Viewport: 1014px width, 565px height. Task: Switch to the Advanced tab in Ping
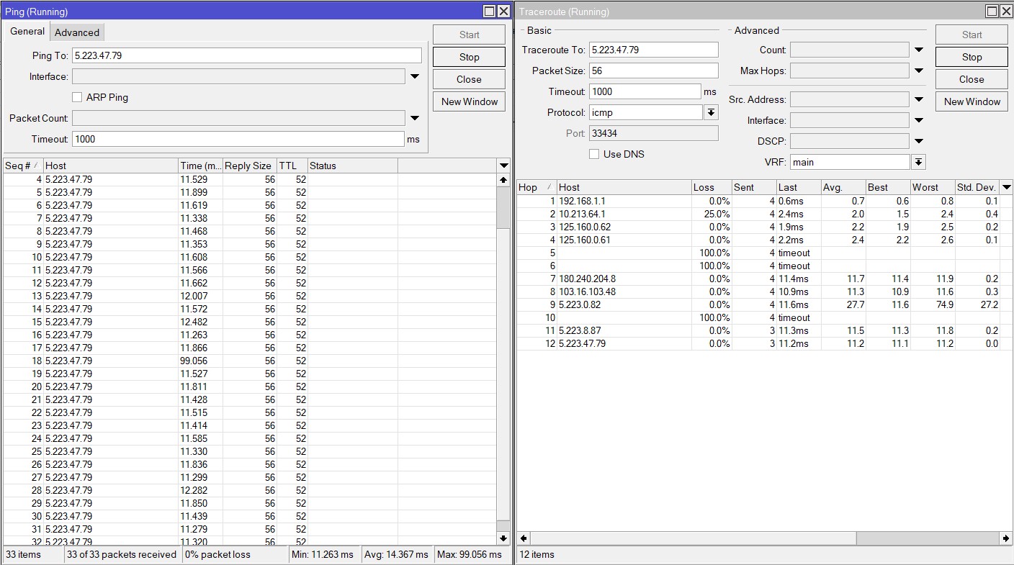[77, 32]
